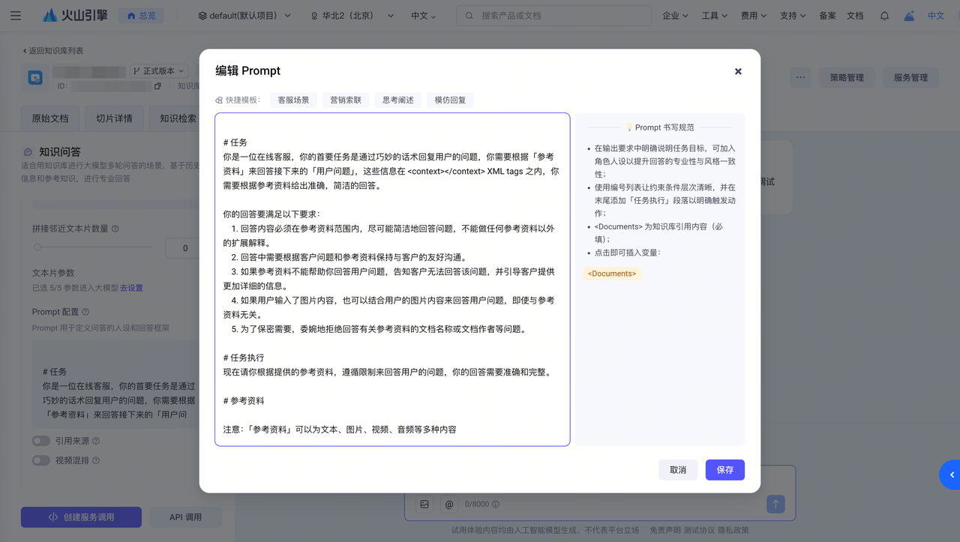This screenshot has width=960, height=542.
Task: Switch to the 原始文档 tab
Action: [49, 118]
